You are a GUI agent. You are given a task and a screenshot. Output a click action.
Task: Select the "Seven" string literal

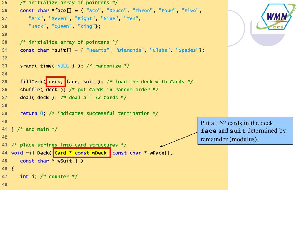click(59, 18)
